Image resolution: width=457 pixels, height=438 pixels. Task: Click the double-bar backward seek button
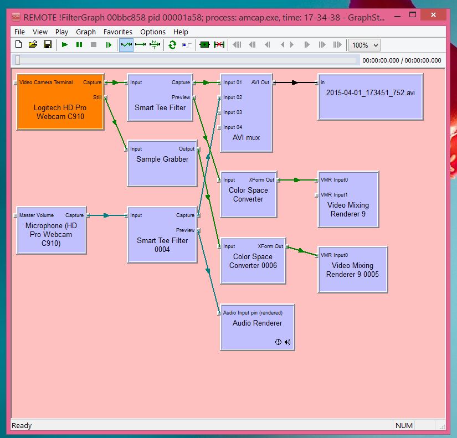[252, 45]
